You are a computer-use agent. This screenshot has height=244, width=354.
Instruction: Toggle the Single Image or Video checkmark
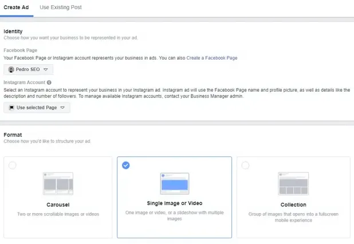[x=126, y=165]
